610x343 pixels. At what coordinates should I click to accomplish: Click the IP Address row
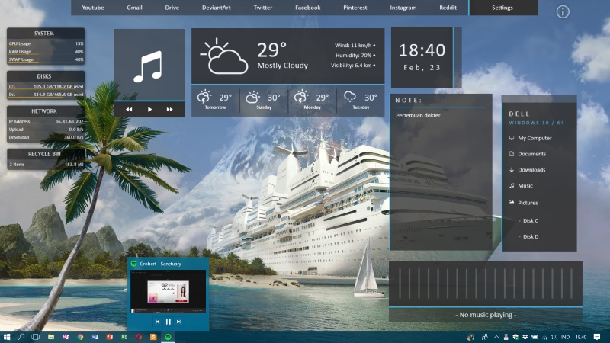point(46,121)
